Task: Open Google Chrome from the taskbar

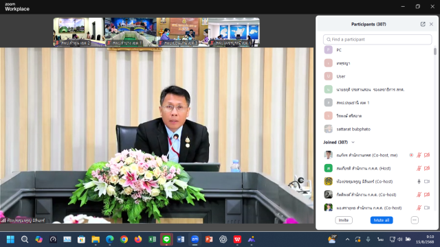Action: tap(124, 239)
